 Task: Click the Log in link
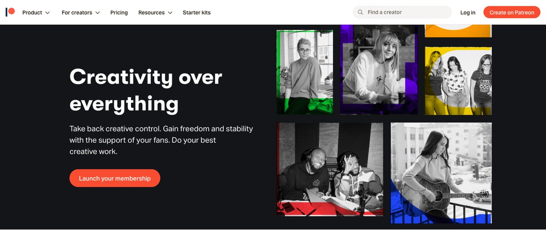468,12
